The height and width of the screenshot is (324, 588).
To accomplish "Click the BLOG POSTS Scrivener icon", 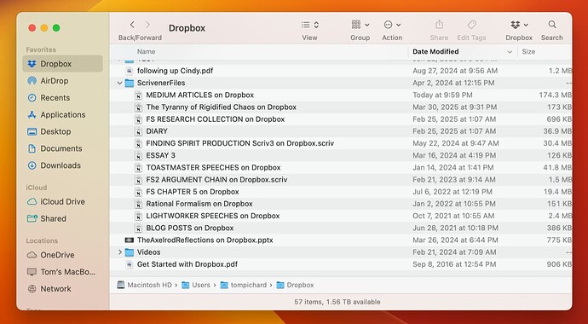I will coord(138,228).
